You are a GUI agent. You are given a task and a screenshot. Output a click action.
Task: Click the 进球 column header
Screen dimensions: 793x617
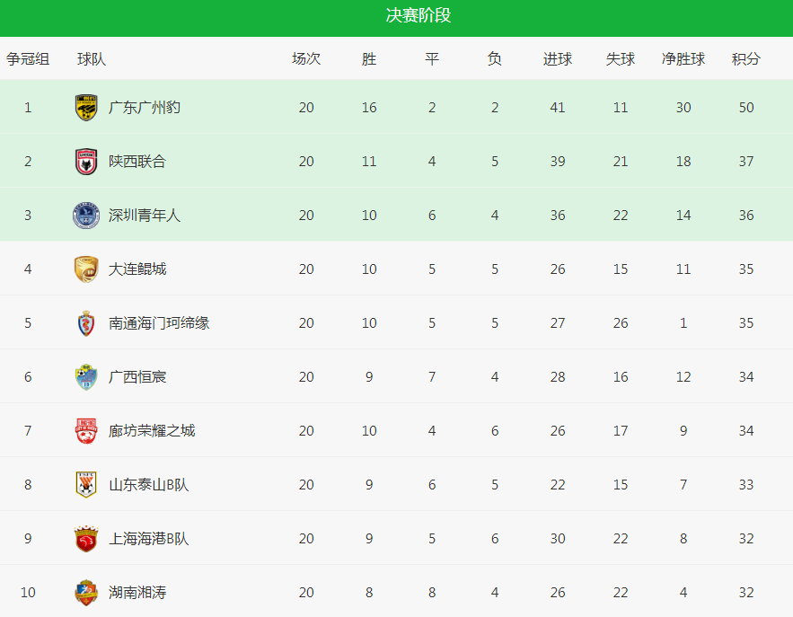coord(558,58)
